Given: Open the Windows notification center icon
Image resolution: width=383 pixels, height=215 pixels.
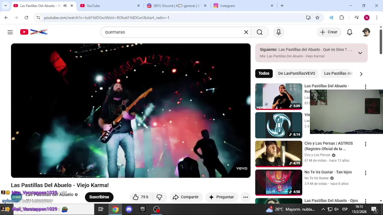Looking at the screenshot, I should 374,209.
